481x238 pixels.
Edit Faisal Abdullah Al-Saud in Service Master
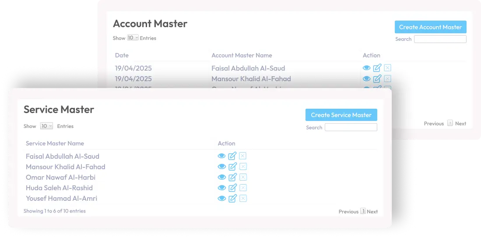click(232, 156)
